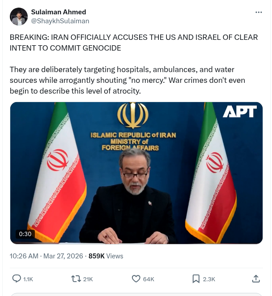
Task: Open the share upload icon
Action: (256, 279)
